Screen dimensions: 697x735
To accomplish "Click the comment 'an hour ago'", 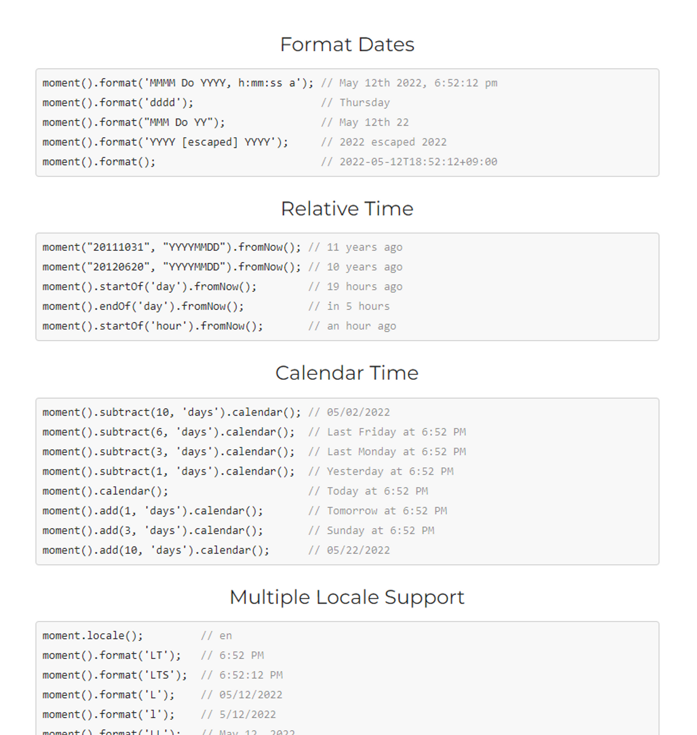I will point(362,326).
